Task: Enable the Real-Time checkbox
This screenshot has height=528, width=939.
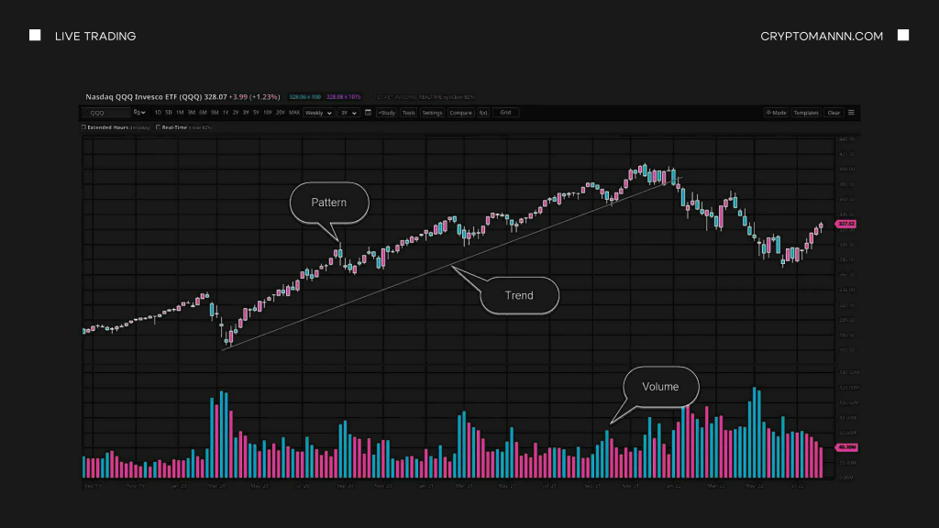Action: click(x=158, y=127)
